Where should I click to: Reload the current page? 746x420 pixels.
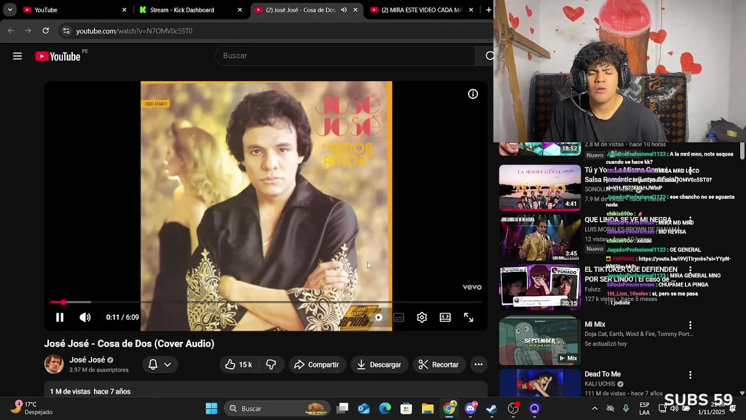coord(45,31)
